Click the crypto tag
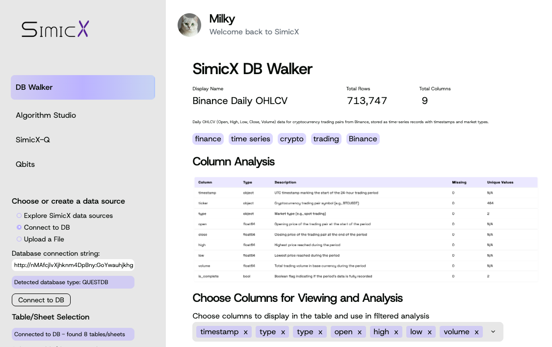 (292, 139)
